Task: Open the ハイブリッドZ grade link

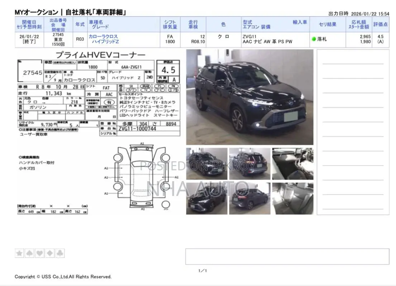Action: tap(105, 42)
